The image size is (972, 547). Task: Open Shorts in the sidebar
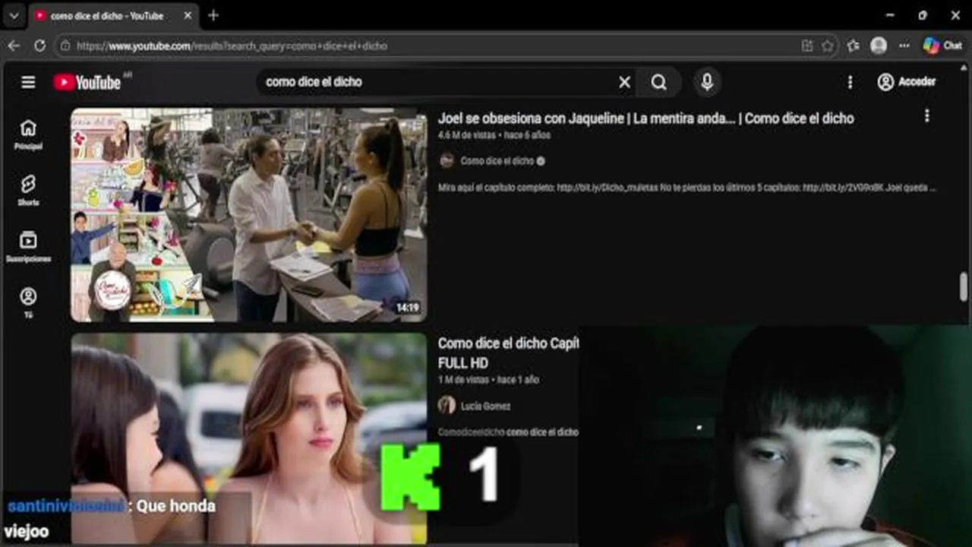pyautogui.click(x=28, y=191)
